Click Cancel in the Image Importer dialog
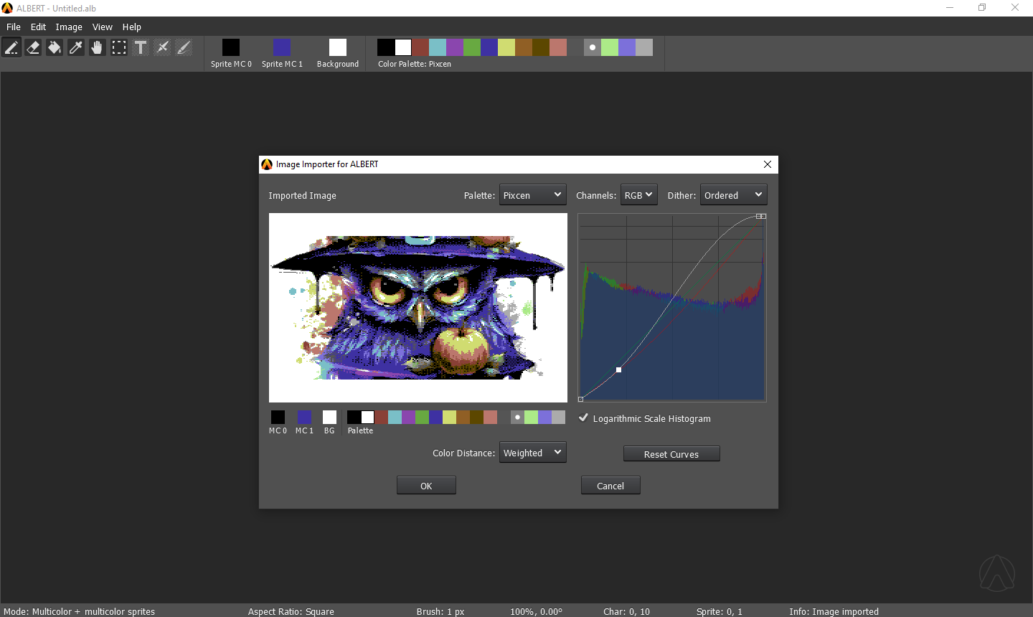 coord(610,486)
